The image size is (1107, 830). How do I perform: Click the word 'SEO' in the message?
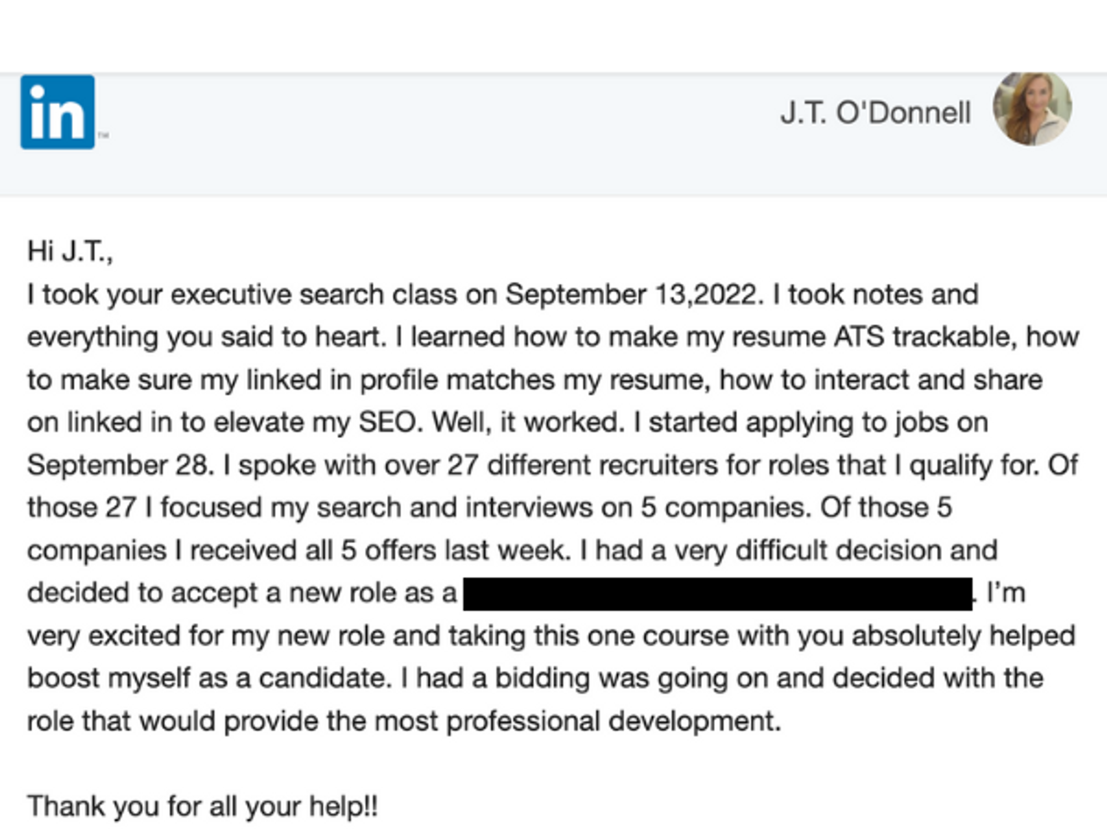pyautogui.click(x=387, y=423)
